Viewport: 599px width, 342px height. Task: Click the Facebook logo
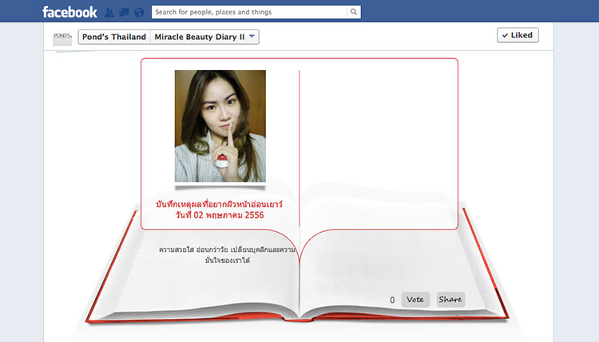point(69,12)
